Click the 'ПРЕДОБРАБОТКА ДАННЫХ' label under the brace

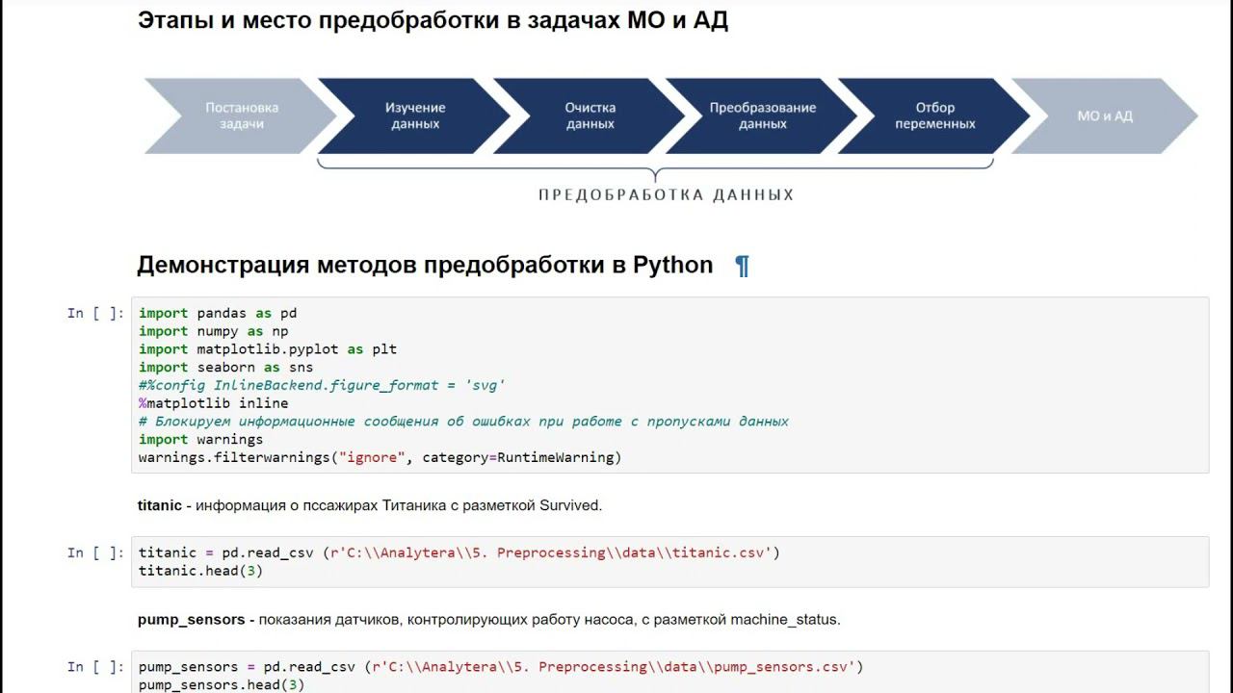tap(666, 194)
